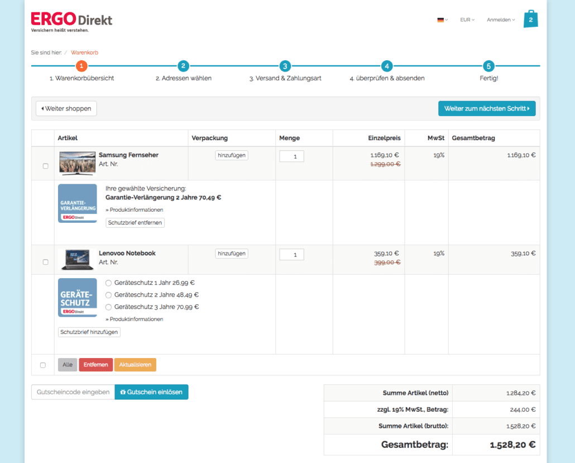Screen dimensions: 575x463
Task: Open the Samsung Fernseher product image
Action: (78, 163)
